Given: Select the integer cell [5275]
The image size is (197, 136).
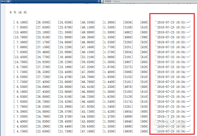Looking at the screenshot, I should 128,67.
